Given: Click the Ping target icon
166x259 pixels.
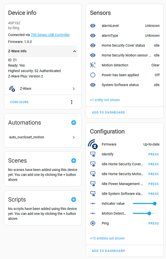Looking at the screenshot, I should 93,223.
